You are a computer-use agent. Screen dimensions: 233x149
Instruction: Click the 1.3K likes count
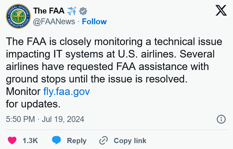pos(30,141)
